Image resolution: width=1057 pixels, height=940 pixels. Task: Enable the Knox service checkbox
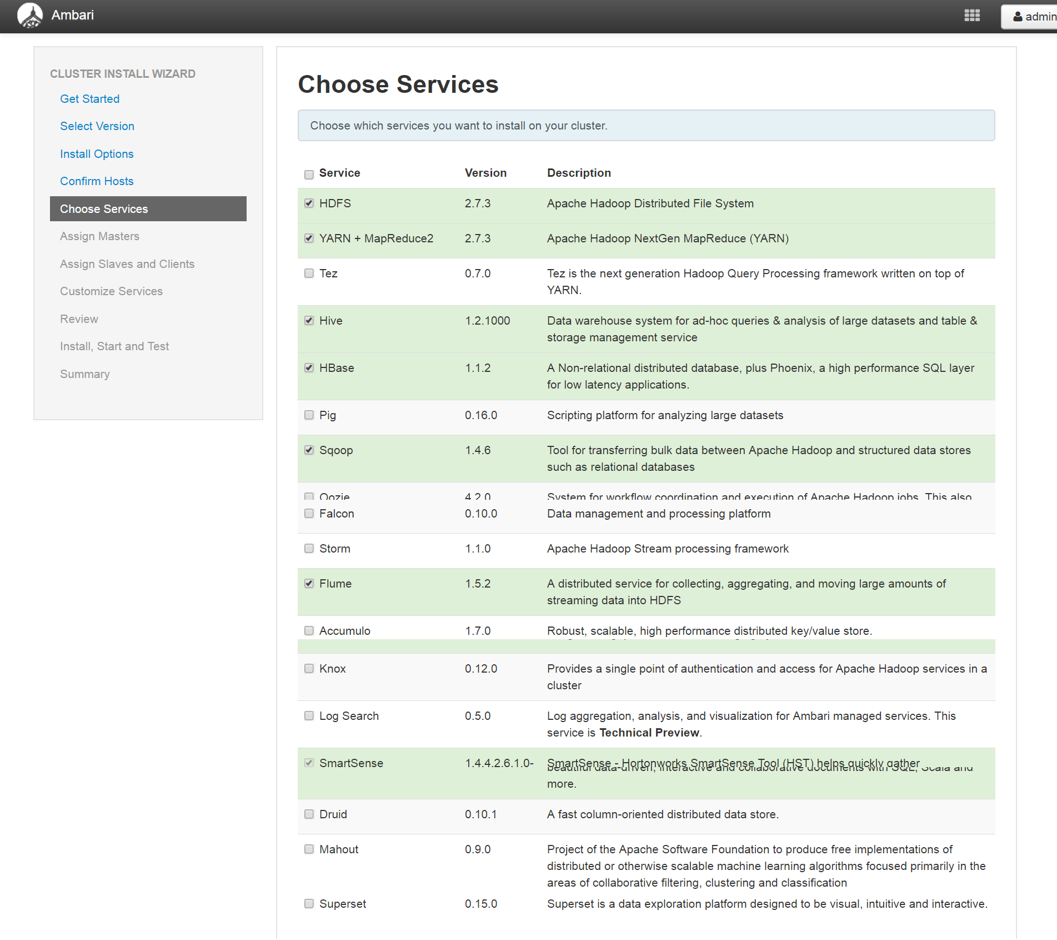click(309, 669)
